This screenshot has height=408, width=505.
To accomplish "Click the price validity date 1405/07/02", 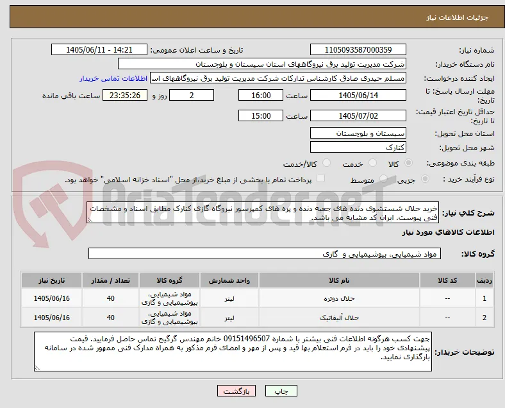I will tap(358, 115).
